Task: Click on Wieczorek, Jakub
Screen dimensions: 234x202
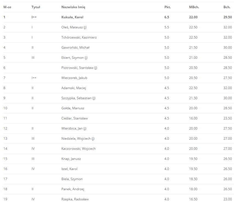Action: coord(74,78)
